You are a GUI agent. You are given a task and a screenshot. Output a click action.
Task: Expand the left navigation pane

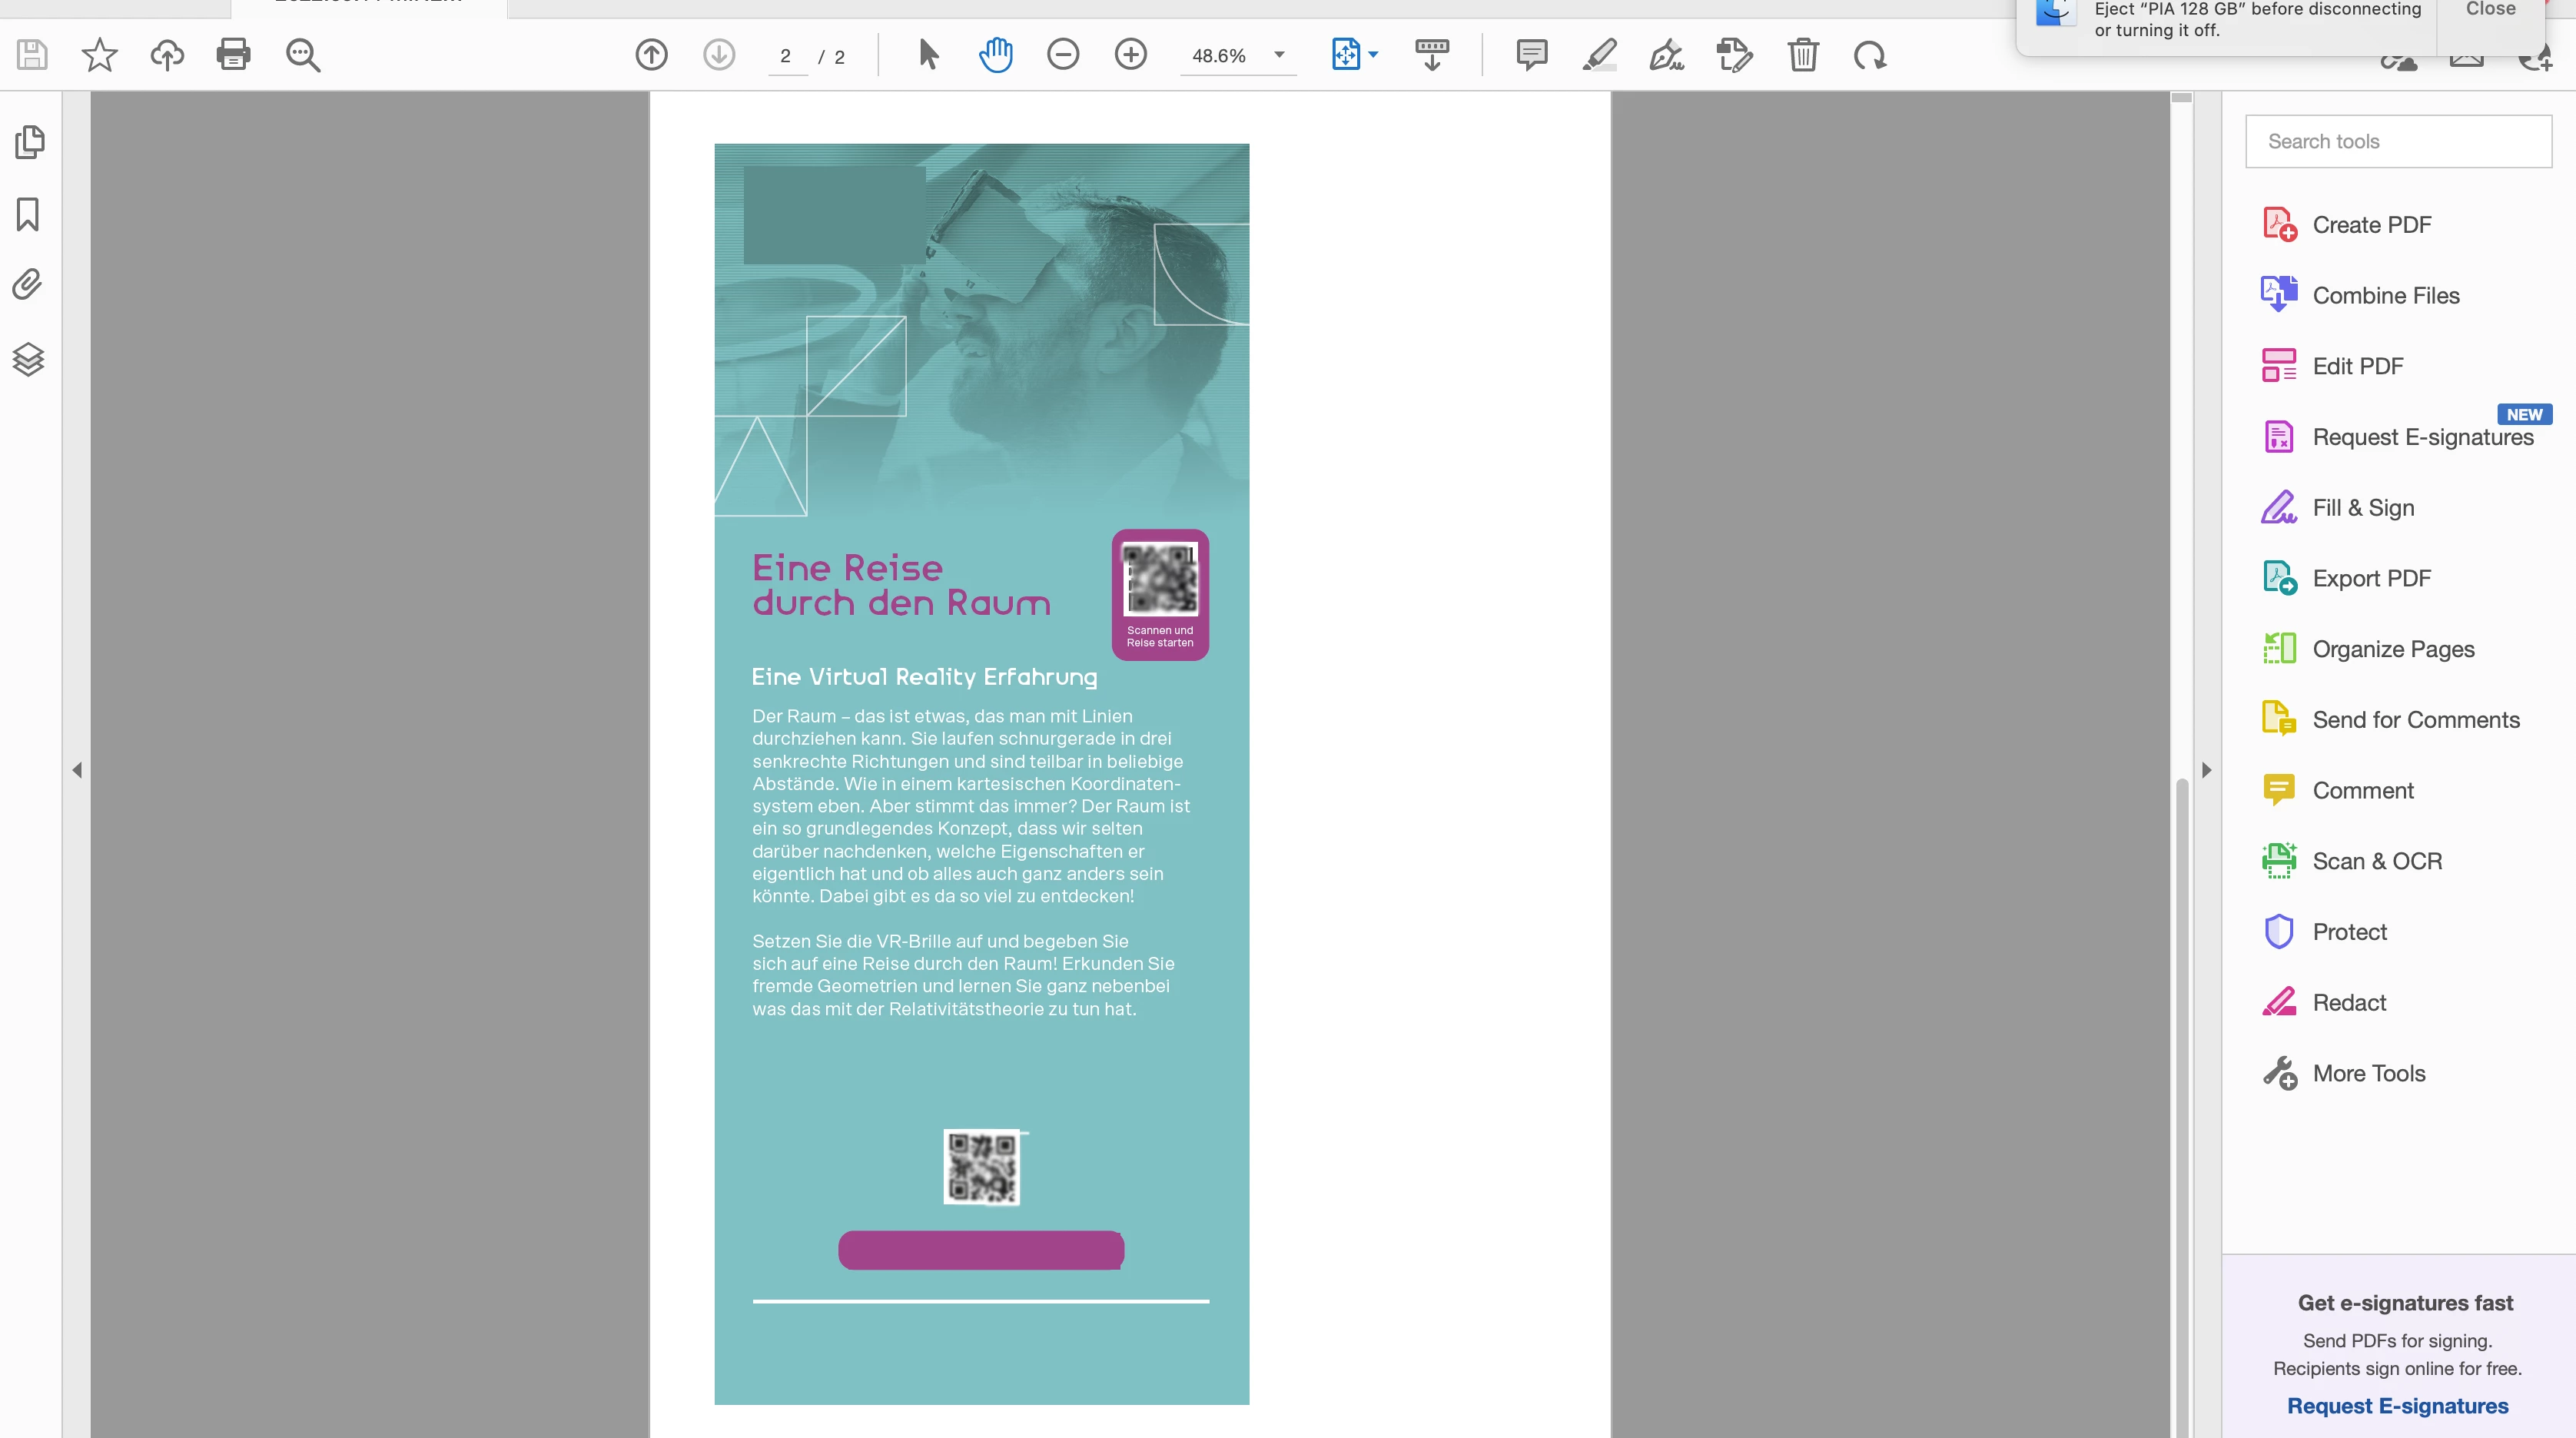tap(77, 770)
